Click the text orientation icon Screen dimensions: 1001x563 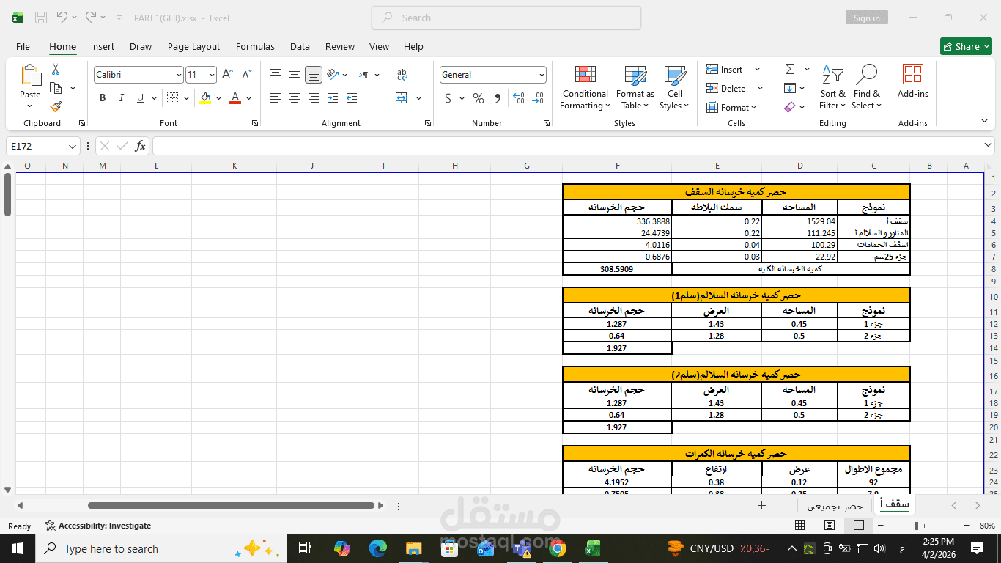[x=333, y=74]
